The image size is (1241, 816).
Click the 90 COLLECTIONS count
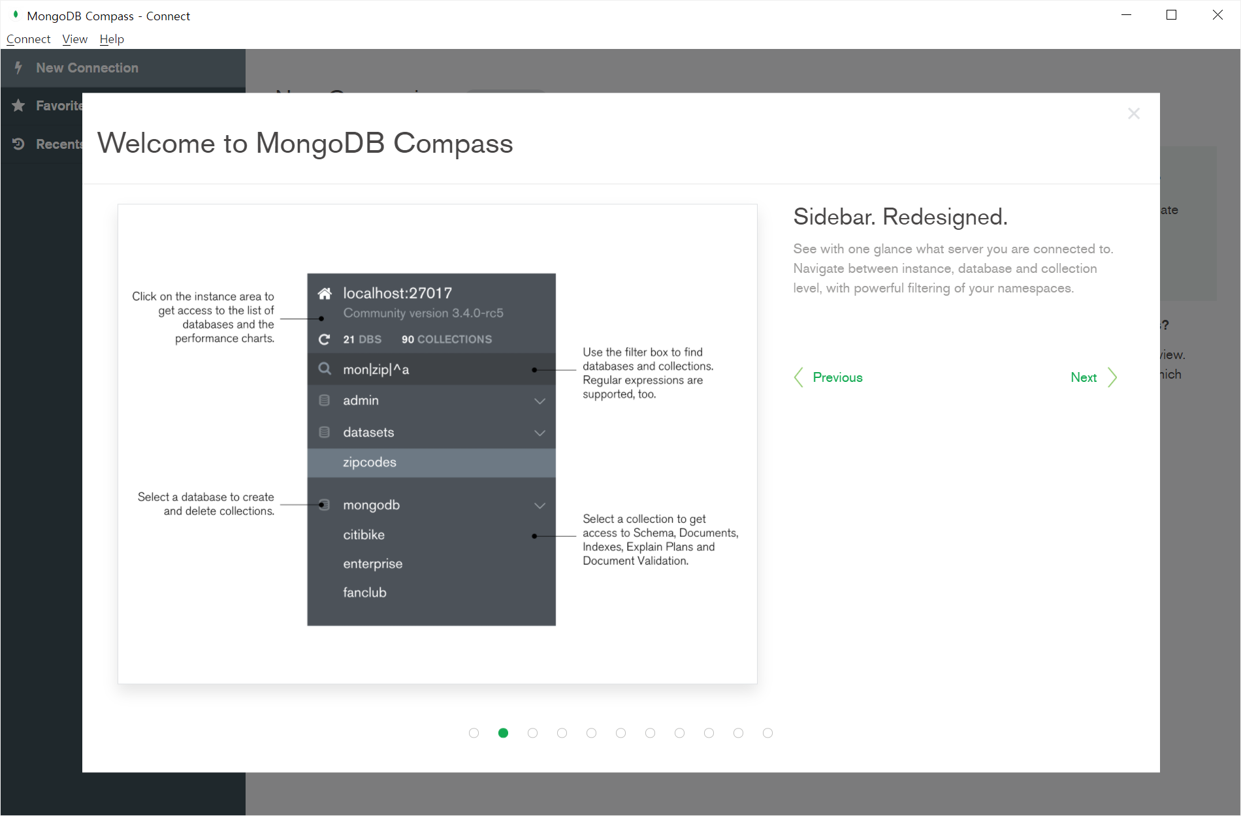point(447,339)
